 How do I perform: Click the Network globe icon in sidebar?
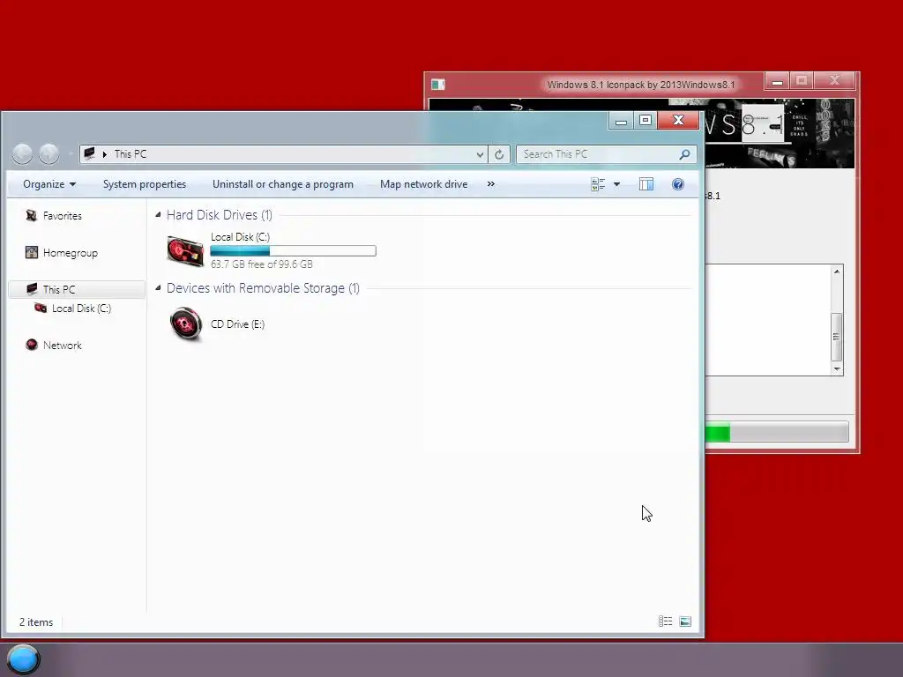pos(31,345)
